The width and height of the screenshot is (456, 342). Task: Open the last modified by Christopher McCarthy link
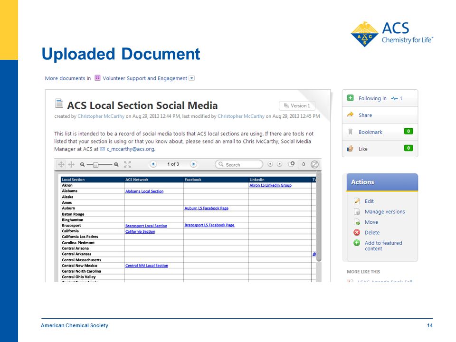pos(241,116)
